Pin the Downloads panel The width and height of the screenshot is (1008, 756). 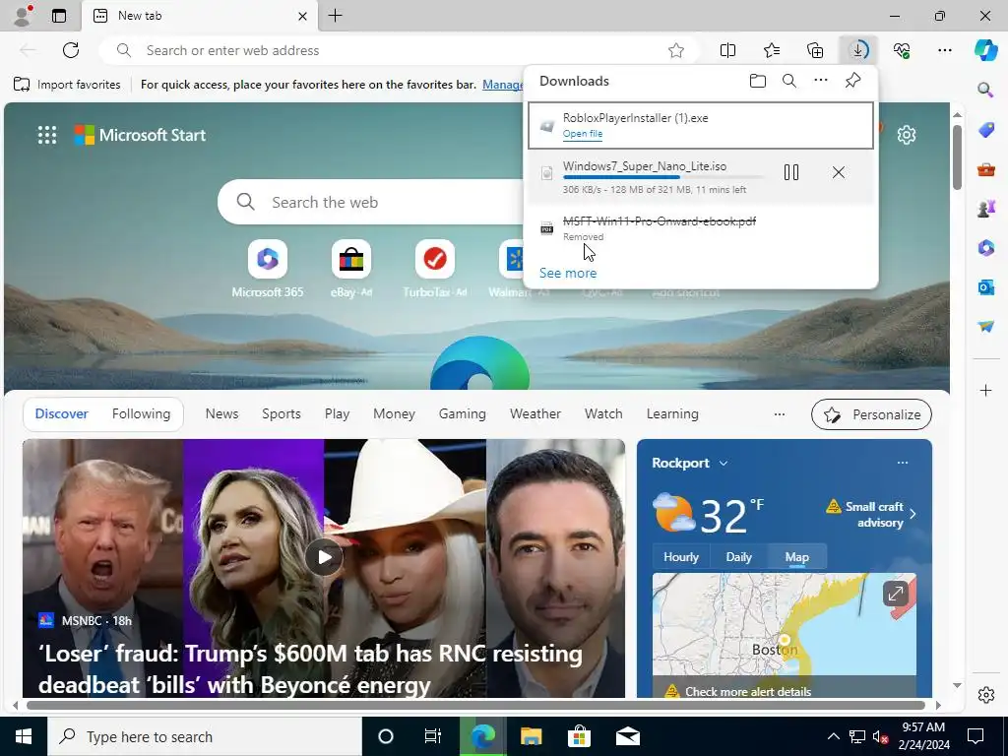852,81
